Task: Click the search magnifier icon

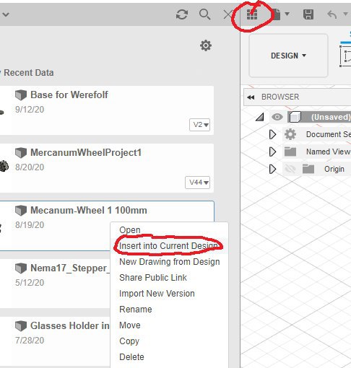Action: coord(204,14)
